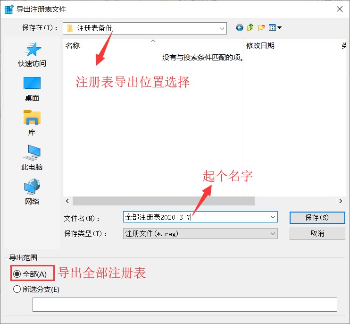Create a new folder
This screenshot has width=350, height=324.
[x=261, y=28]
